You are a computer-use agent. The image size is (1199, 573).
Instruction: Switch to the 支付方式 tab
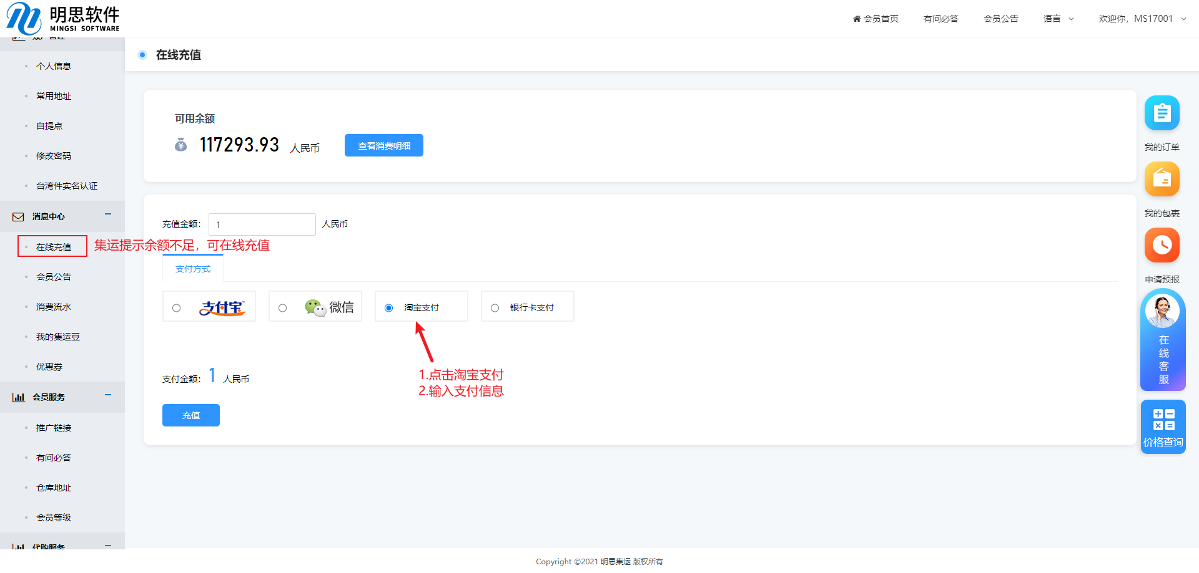pyautogui.click(x=193, y=269)
